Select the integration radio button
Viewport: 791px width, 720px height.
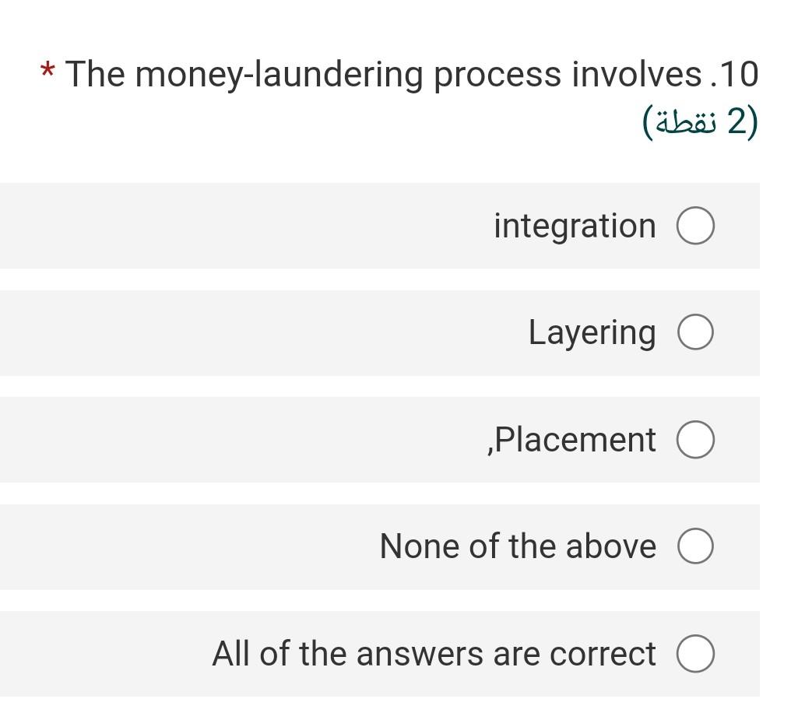(x=695, y=226)
